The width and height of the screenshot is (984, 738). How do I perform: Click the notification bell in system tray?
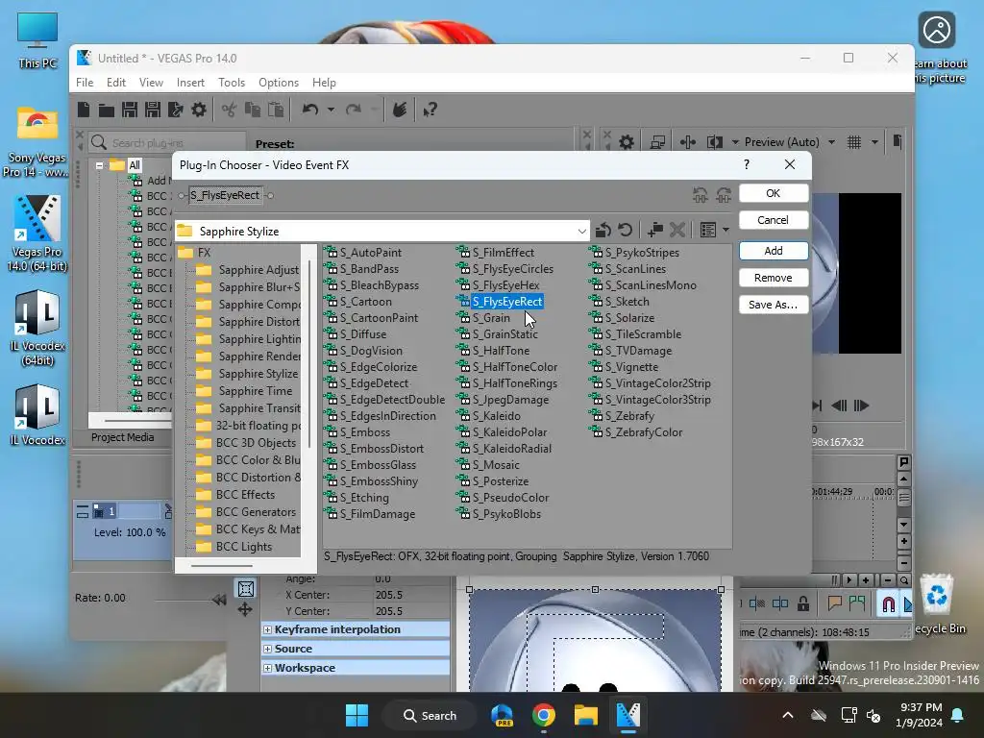[x=958, y=715]
